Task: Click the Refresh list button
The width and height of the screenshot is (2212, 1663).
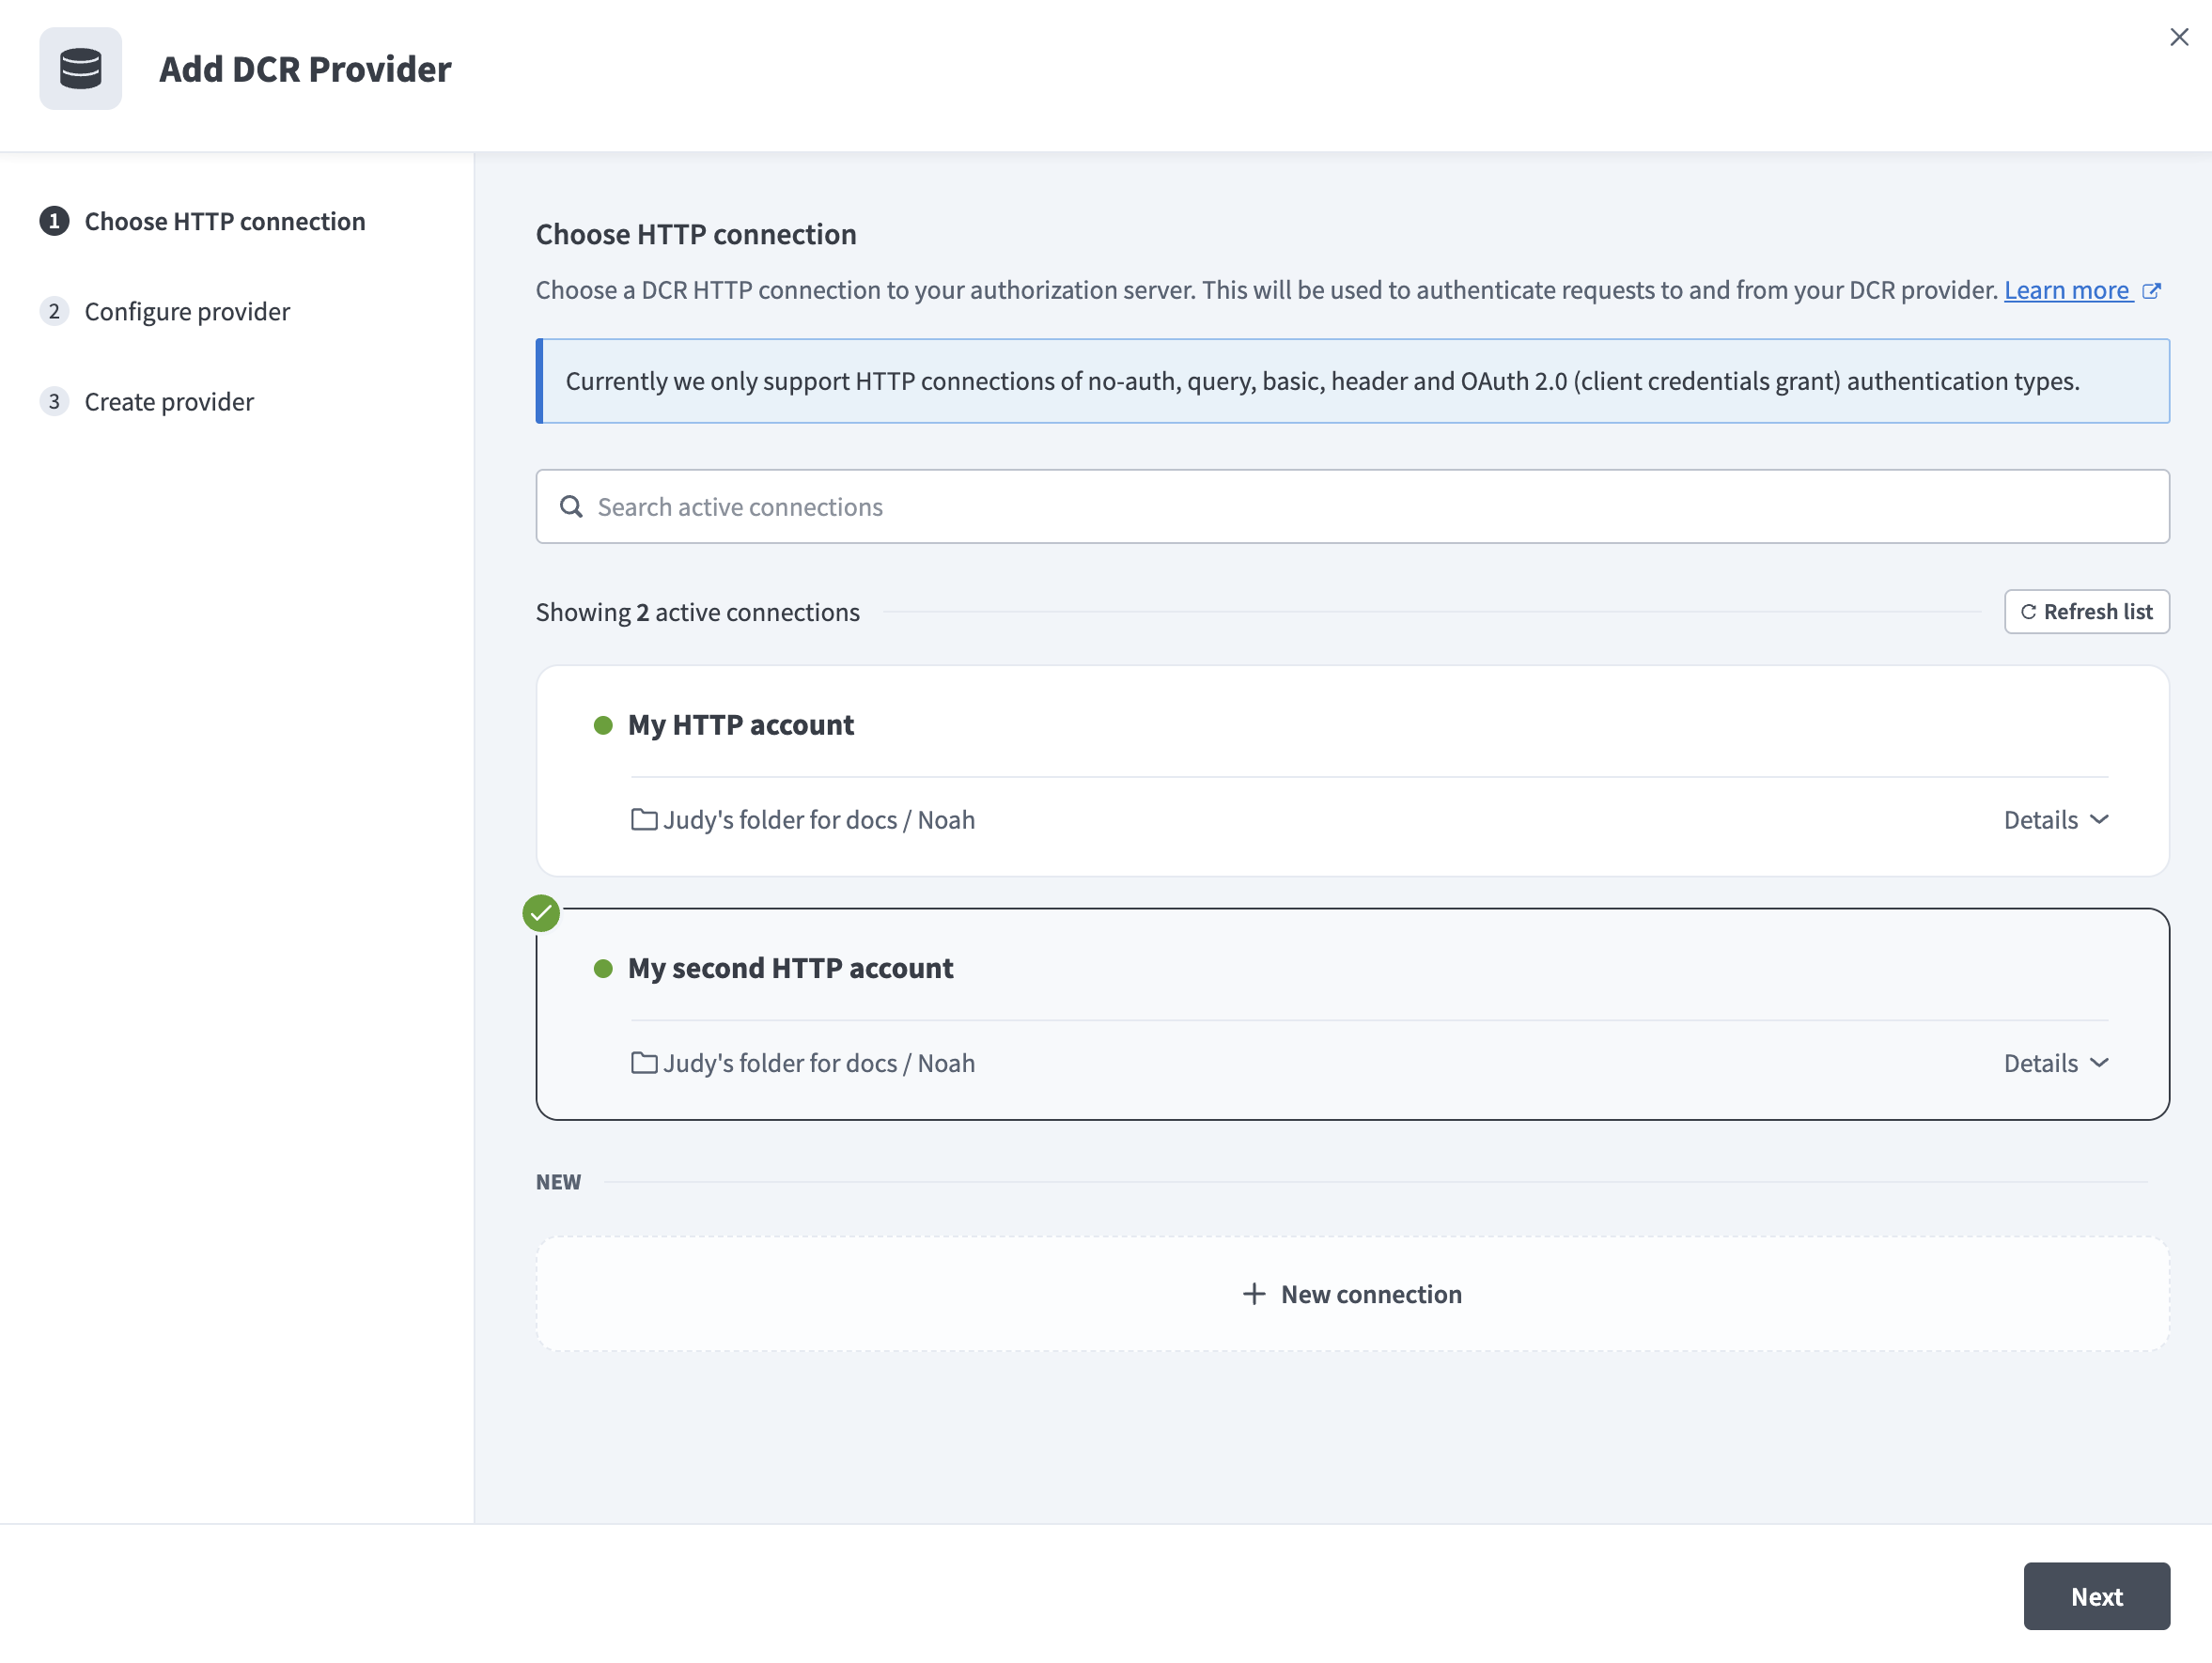Action: tap(2086, 611)
